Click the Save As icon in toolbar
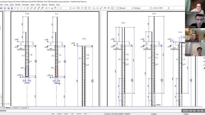This screenshot has height=115, width=205. point(9,8)
